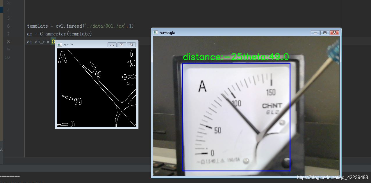Click the result window title text
Screen dimensions: 371x183
coord(67,45)
